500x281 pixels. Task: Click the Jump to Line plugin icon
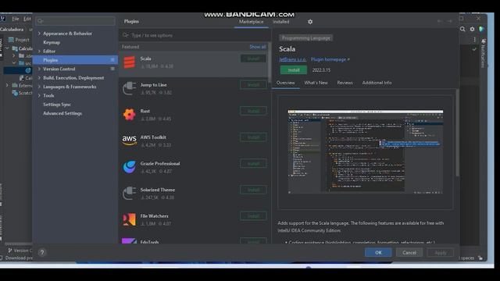tap(129, 88)
